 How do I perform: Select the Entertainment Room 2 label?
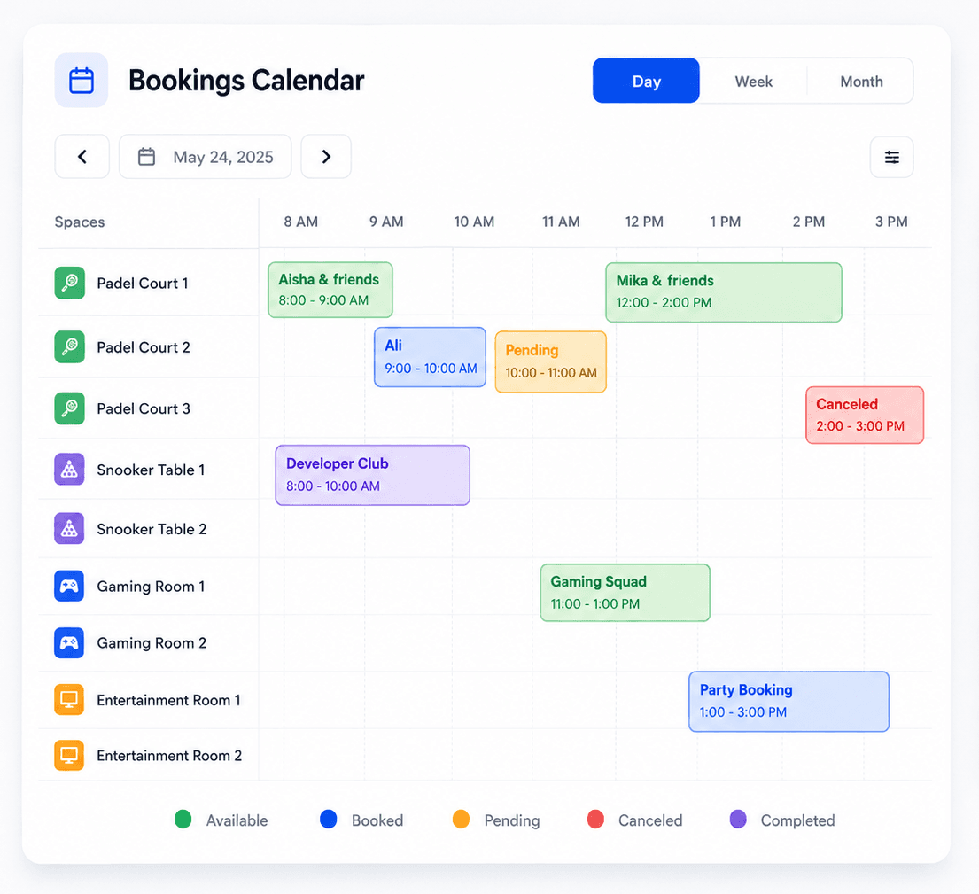pyautogui.click(x=169, y=756)
